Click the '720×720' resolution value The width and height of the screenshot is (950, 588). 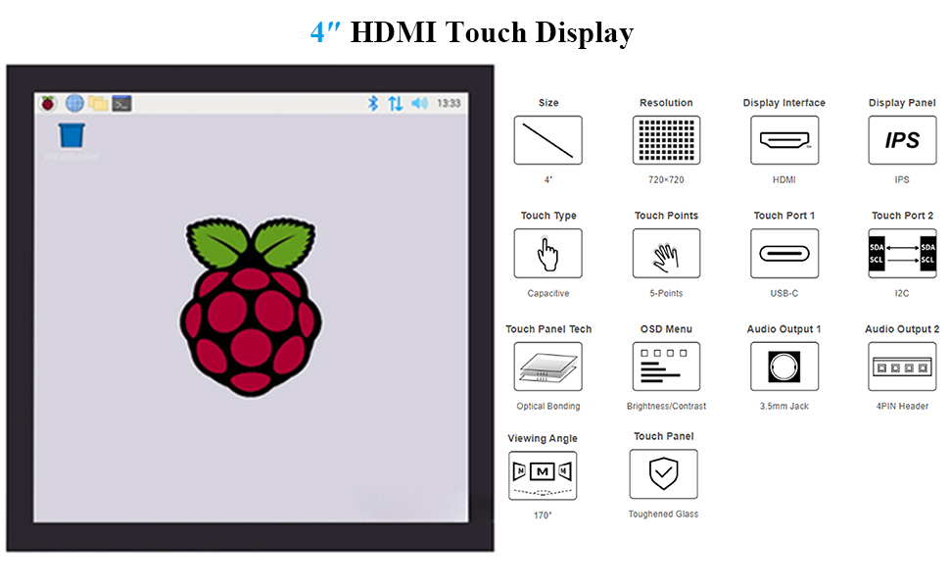click(x=666, y=180)
